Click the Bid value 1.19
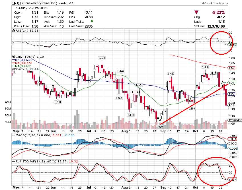The width and height of the screenshot is (242, 190). [60, 13]
